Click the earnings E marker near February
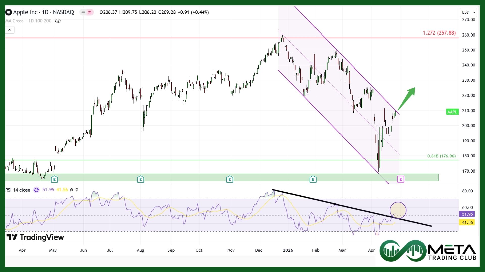This screenshot has height=272, width=485. [x=313, y=179]
